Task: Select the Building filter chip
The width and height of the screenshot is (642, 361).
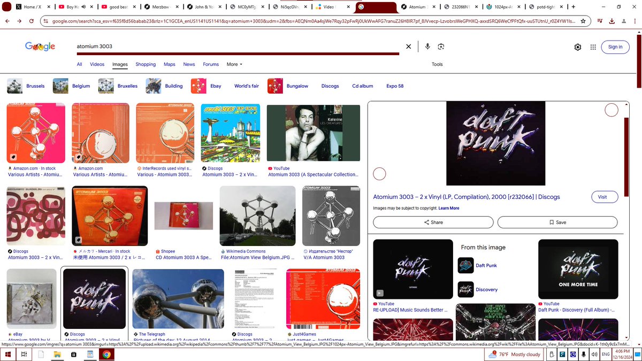Action: click(164, 86)
